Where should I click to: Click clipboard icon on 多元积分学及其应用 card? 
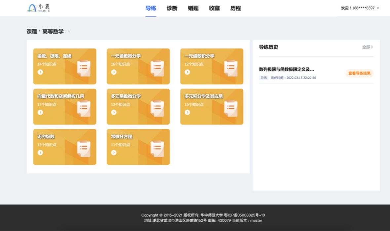pyautogui.click(x=231, y=109)
